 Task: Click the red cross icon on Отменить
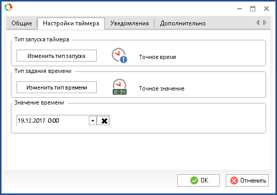point(234,181)
